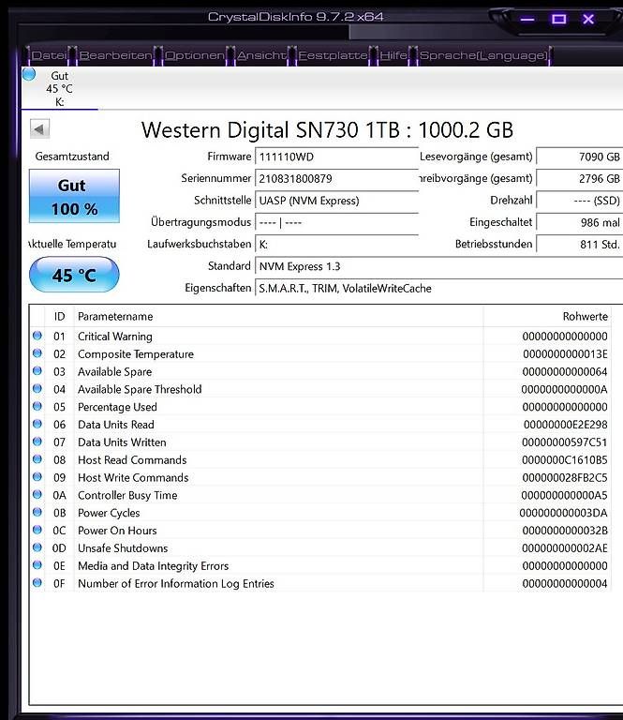Click the 45 °C temperature button
Image resolution: width=623 pixels, height=720 pixels.
[74, 275]
